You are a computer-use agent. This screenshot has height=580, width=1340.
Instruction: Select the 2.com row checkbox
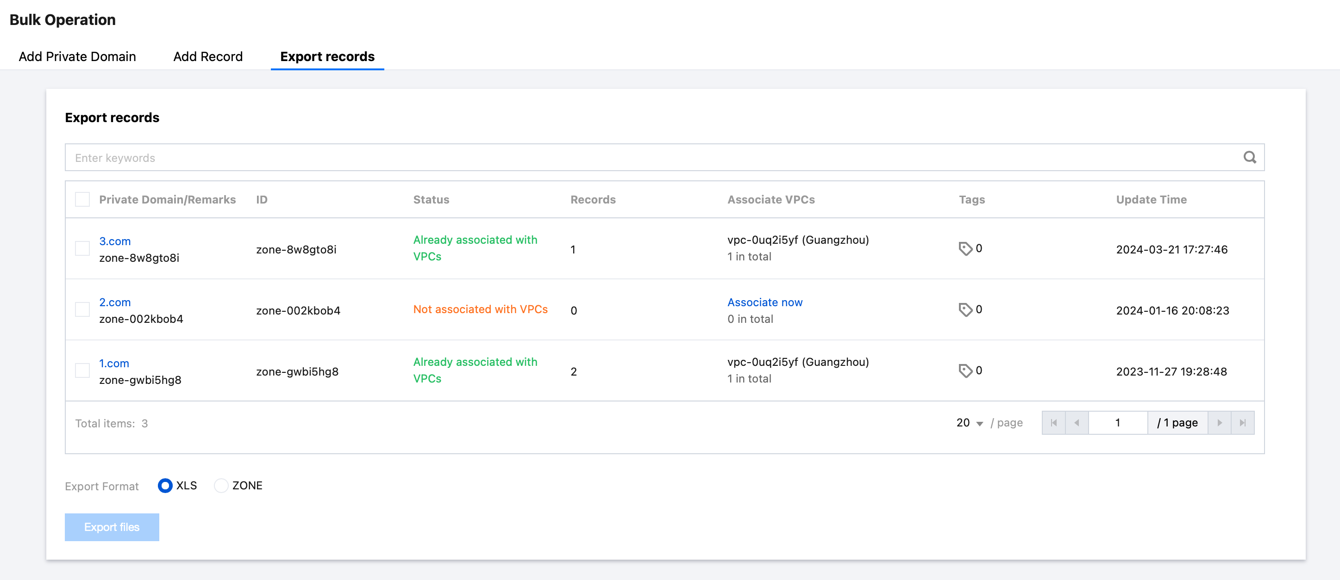tap(82, 310)
